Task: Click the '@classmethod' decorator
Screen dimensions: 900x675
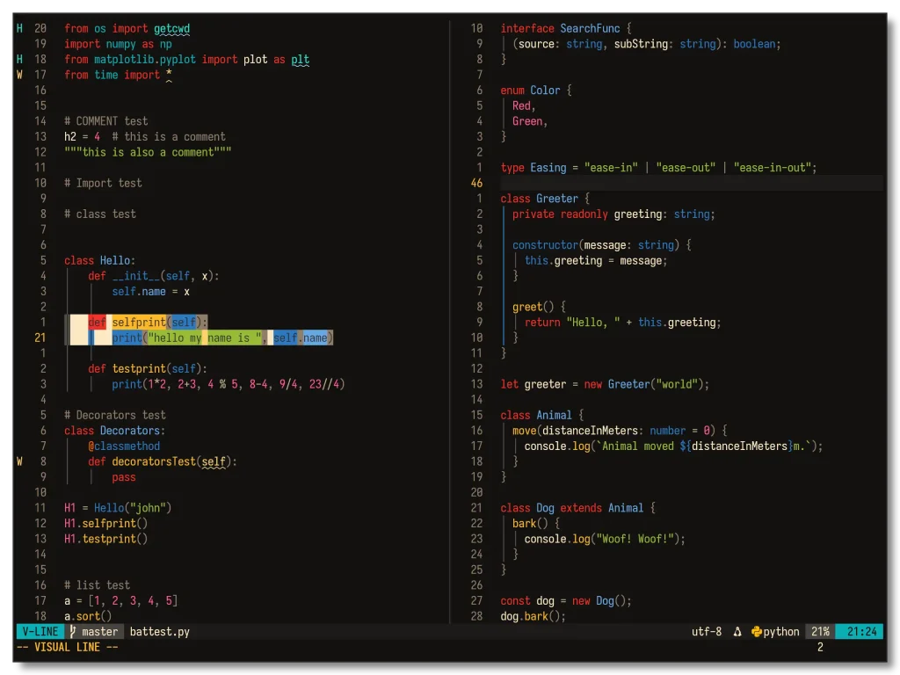Action: point(124,446)
